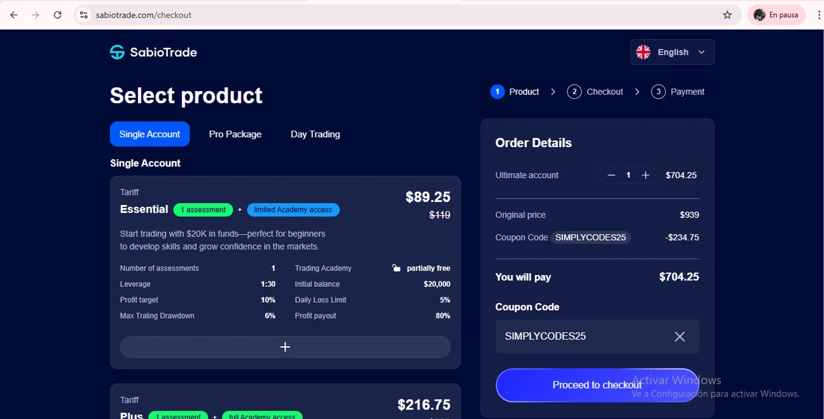Click the SIMPLYCODES25 coupon tag in order details
Image resolution: width=824 pixels, height=419 pixels.
click(591, 238)
